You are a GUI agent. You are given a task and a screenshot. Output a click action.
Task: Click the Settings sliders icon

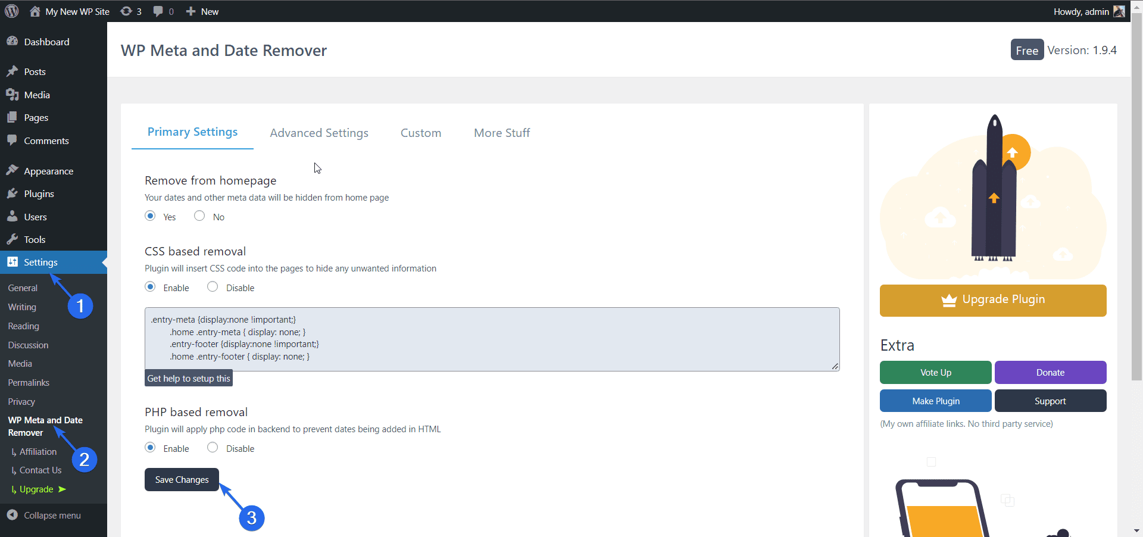[x=13, y=262]
